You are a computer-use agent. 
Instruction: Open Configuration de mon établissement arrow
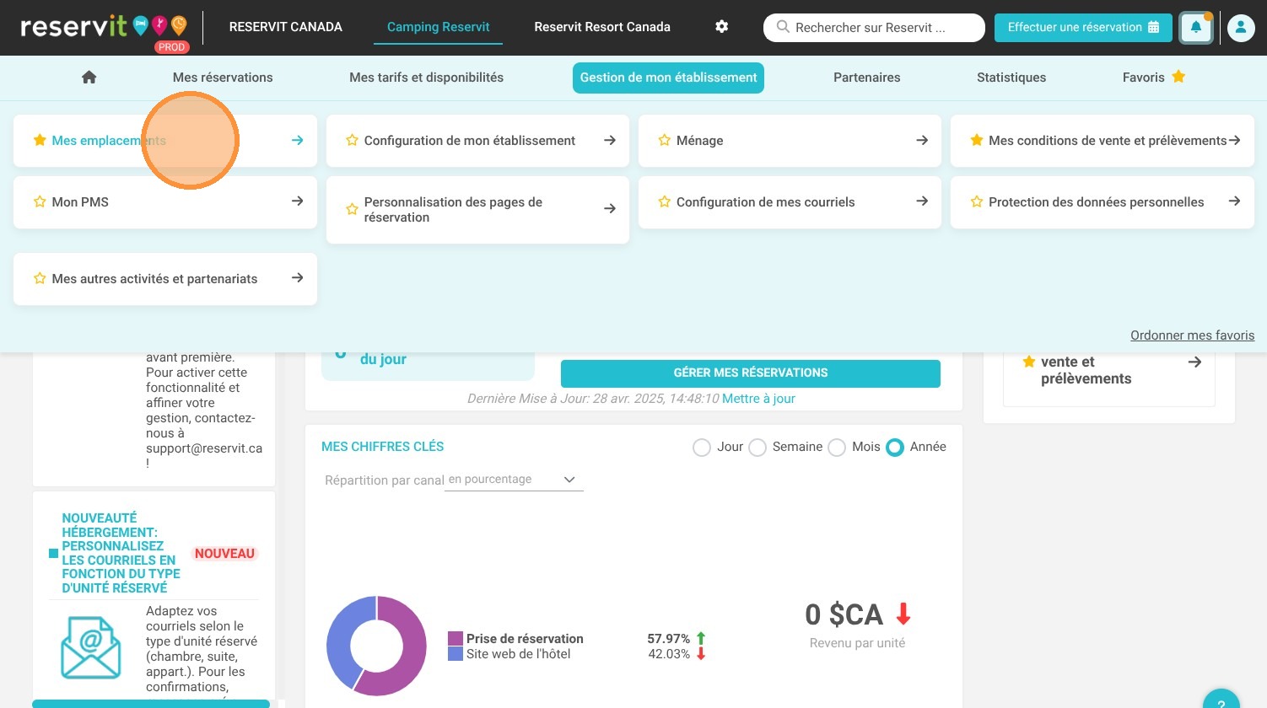(610, 140)
